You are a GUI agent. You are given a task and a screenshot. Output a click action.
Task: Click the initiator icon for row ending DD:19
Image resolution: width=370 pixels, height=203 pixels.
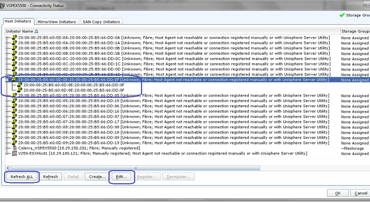point(14,143)
